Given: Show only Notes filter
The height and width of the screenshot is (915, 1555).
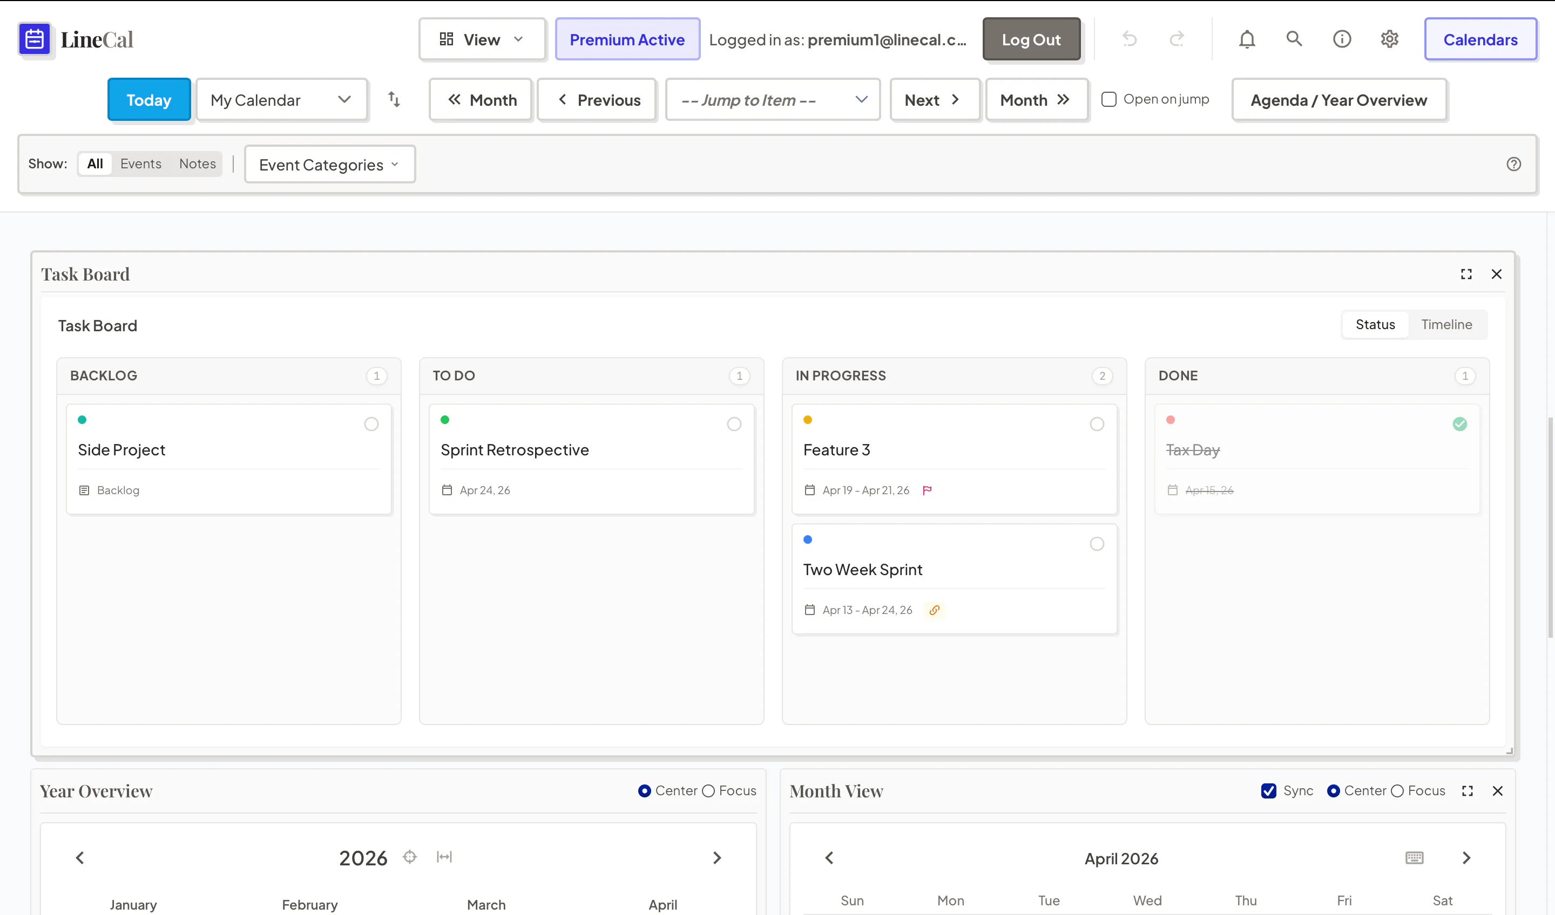Looking at the screenshot, I should coord(198,164).
